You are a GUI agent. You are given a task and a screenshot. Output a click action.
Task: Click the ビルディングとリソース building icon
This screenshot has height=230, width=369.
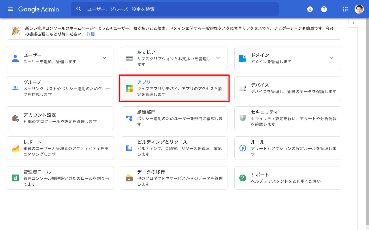tap(129, 148)
